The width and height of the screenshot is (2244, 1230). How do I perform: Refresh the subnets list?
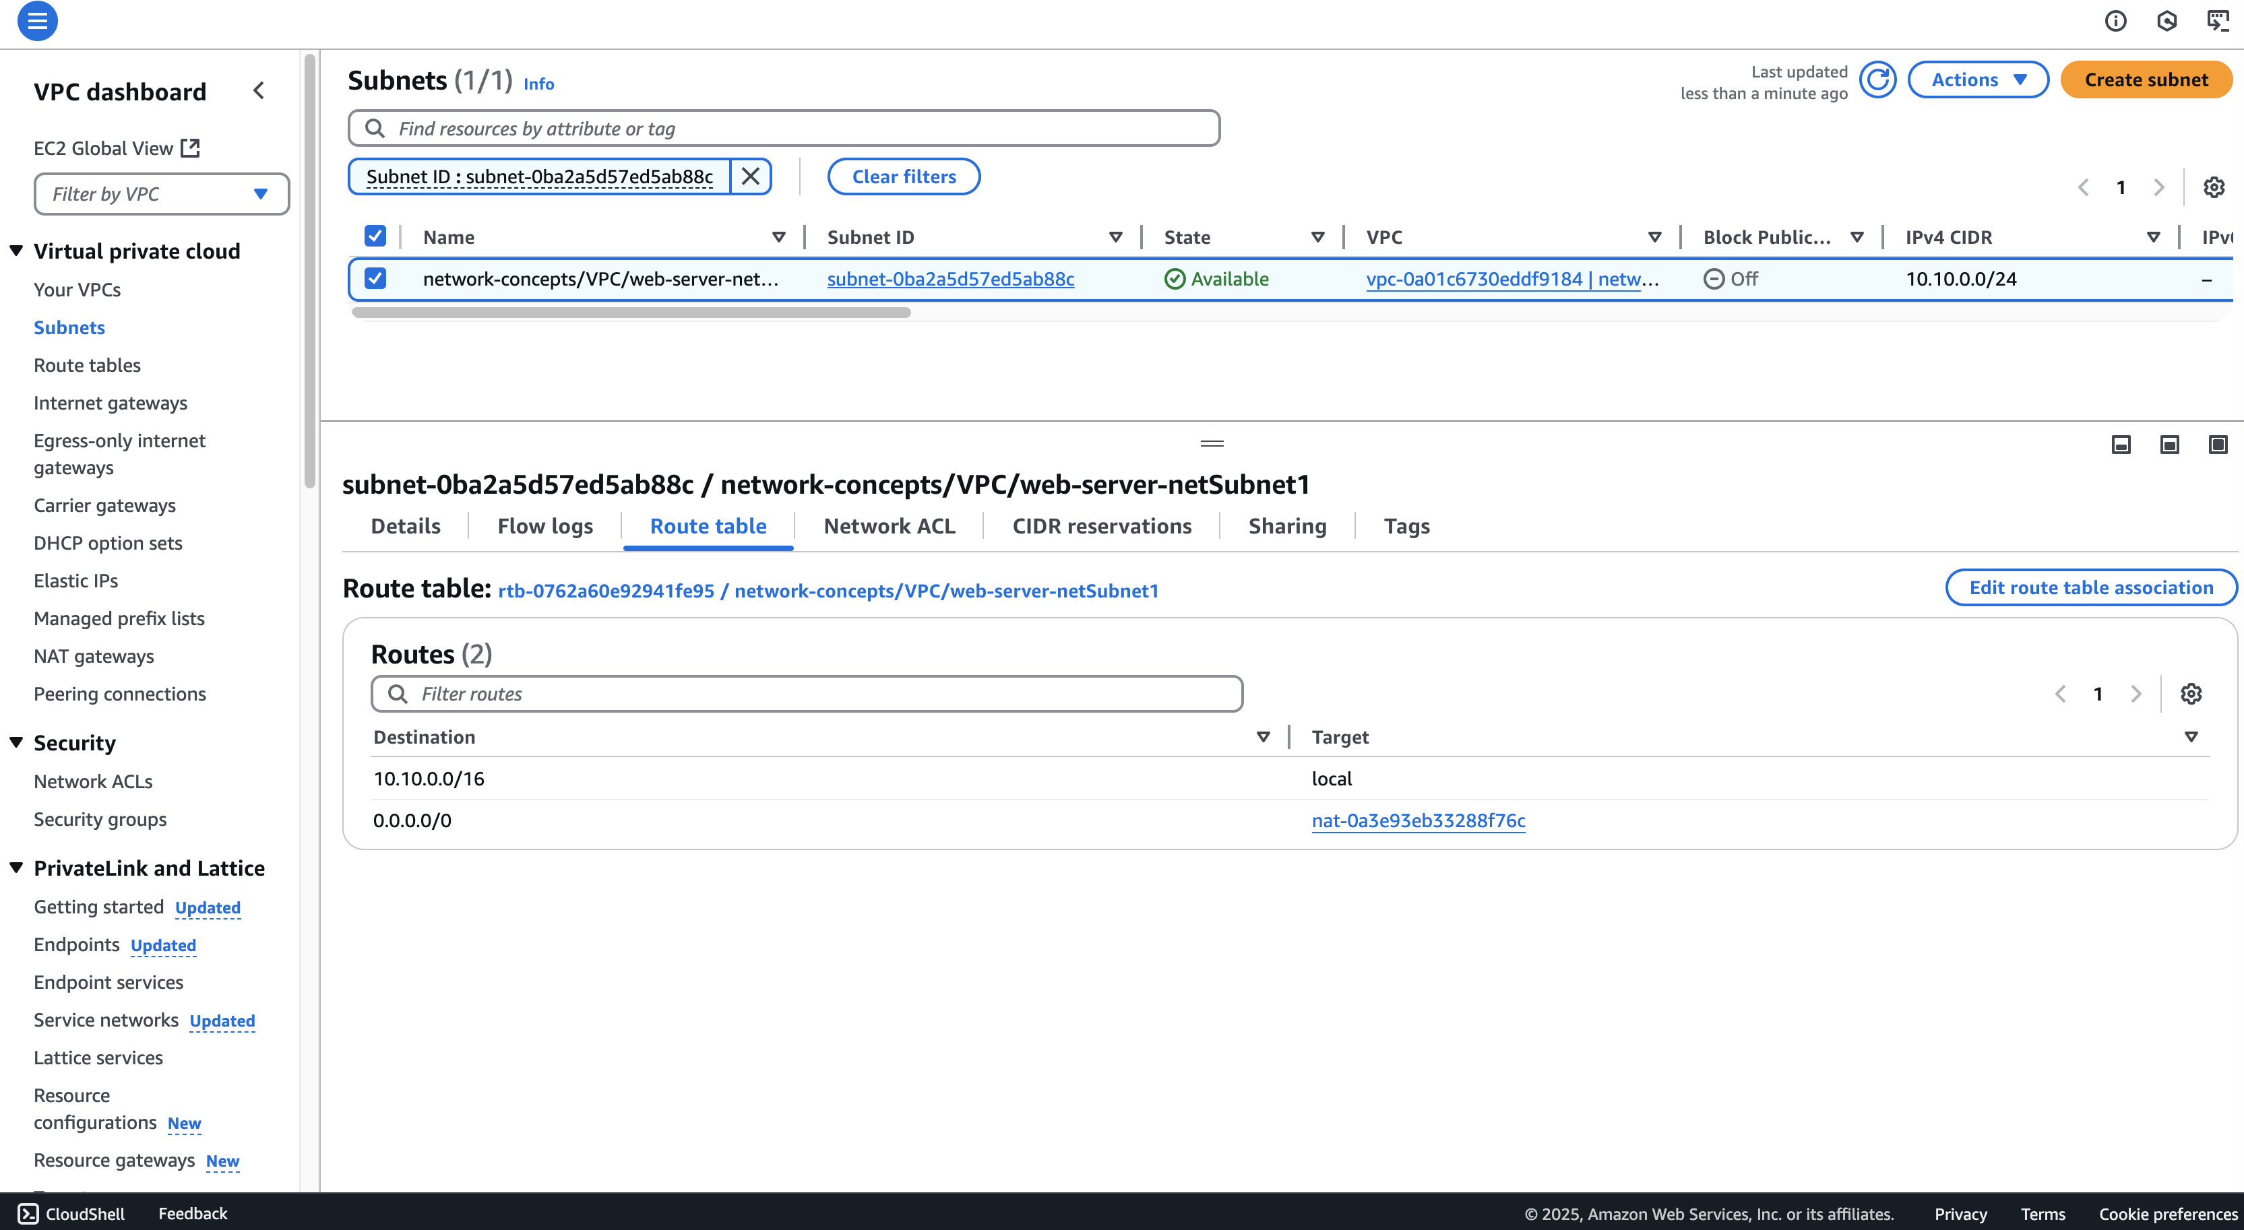click(x=1878, y=80)
